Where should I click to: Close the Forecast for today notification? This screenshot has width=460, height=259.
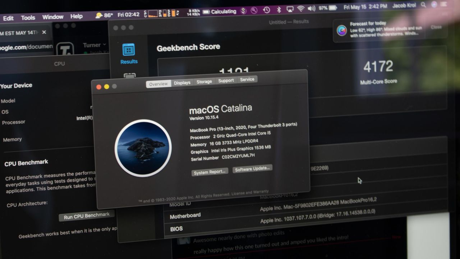(x=436, y=27)
